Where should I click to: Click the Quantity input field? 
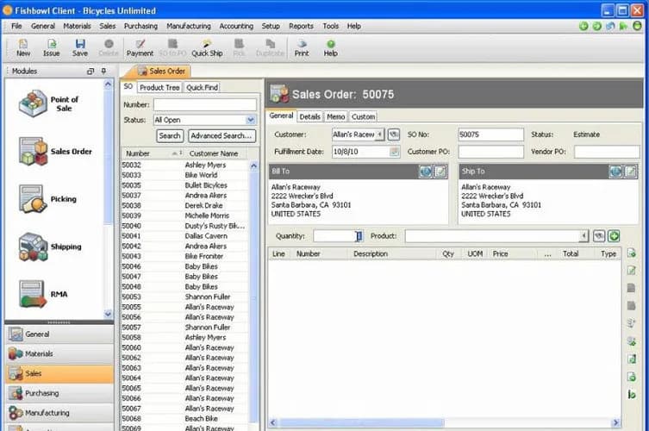coord(338,236)
